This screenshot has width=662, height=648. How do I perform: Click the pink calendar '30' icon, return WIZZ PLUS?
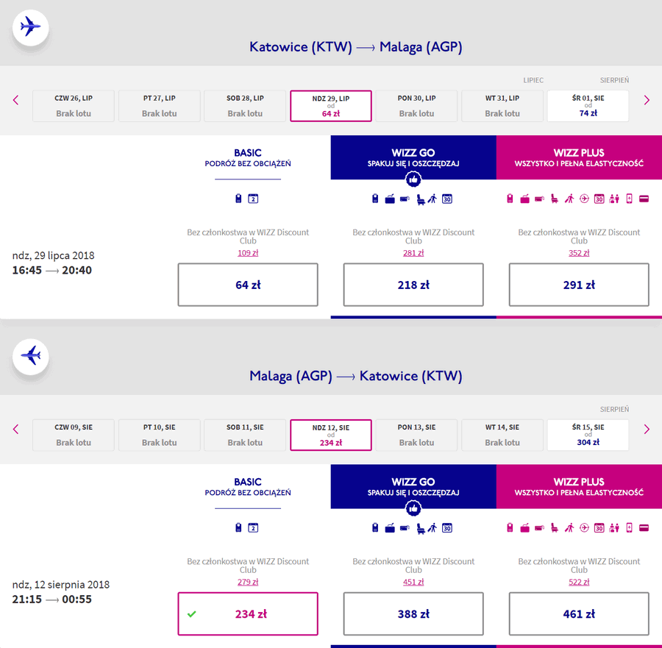point(599,527)
